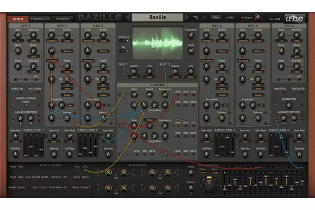This screenshot has width=315, height=210.
Task: Open LFO 1 Rate Mod source dropdown
Action: pos(34,41)
